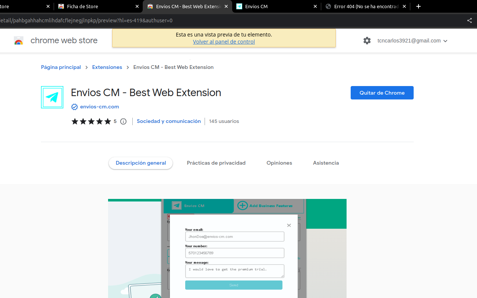
Task: Click the fifth rating star
Action: pyautogui.click(x=108, y=121)
